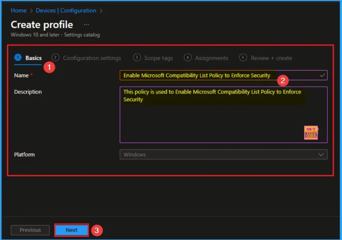Viewport: 342px width, 240px height.
Task: Click the step 1 circle icon for Basics
Action: point(18,57)
